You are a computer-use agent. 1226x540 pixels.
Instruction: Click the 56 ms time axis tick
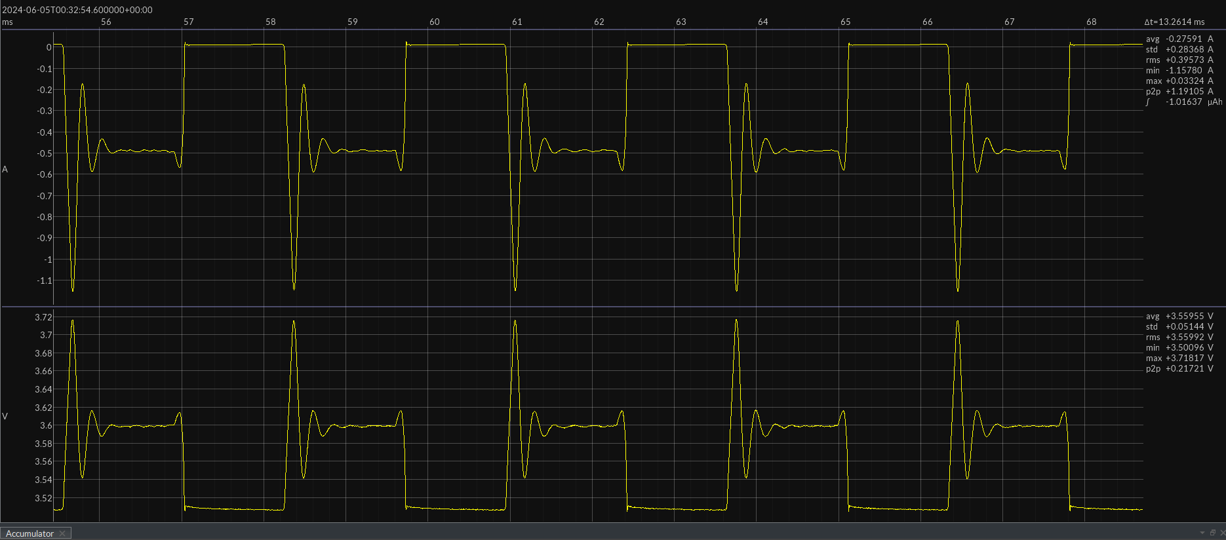(106, 22)
